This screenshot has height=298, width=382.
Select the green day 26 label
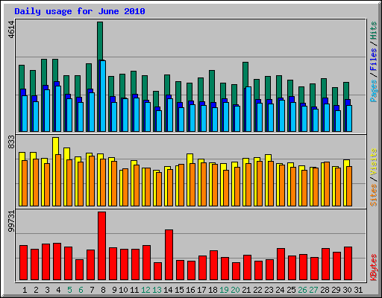[302, 290]
